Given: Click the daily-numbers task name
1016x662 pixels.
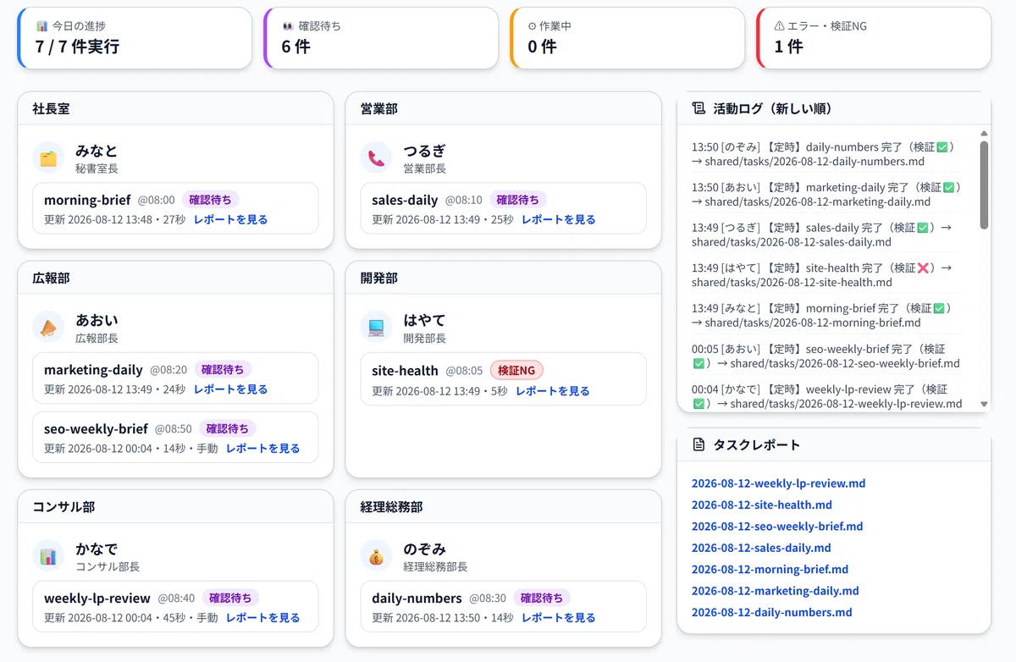Looking at the screenshot, I should [x=417, y=598].
